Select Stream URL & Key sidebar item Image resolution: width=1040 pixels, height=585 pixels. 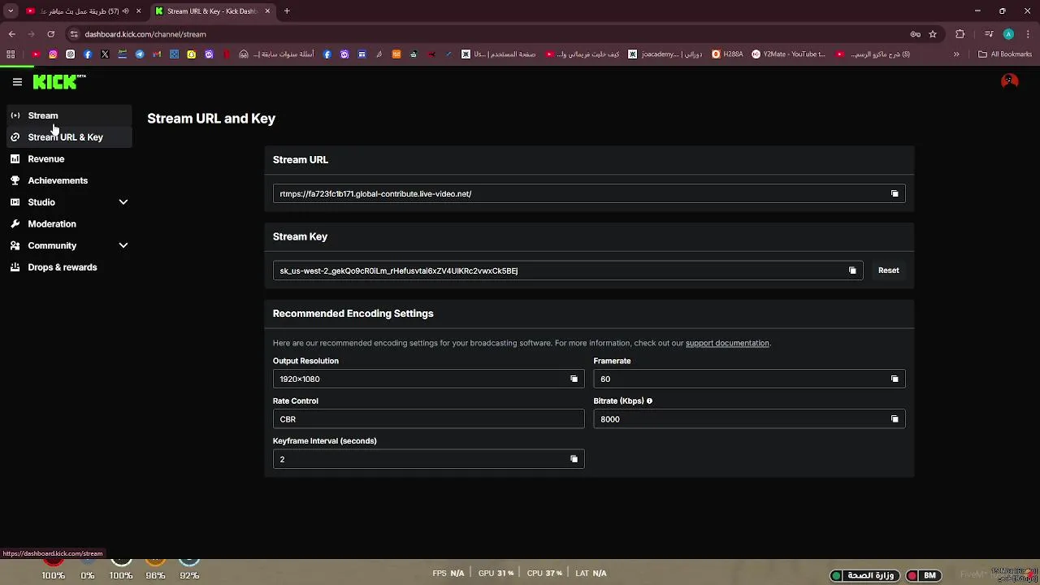(x=68, y=137)
